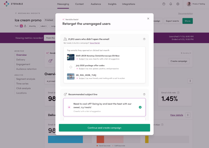Click the help icon beside Email click rate
This screenshot has width=209, height=148.
tap(178, 93)
